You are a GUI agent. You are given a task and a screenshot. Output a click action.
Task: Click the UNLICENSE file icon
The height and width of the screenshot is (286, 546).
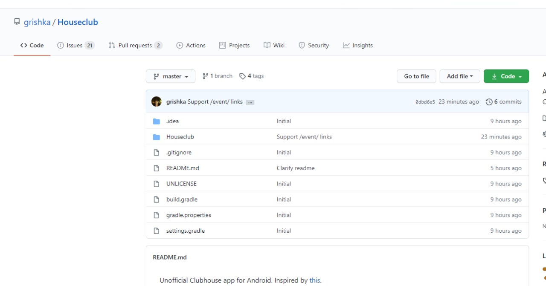[157, 184]
